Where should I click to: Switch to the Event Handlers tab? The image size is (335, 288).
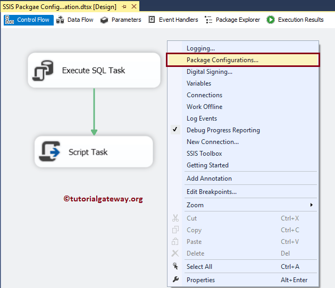point(173,20)
